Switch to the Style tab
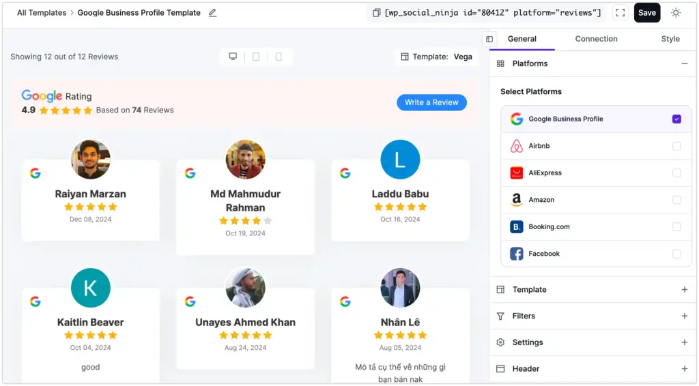The height and width of the screenshot is (386, 699). (x=670, y=39)
